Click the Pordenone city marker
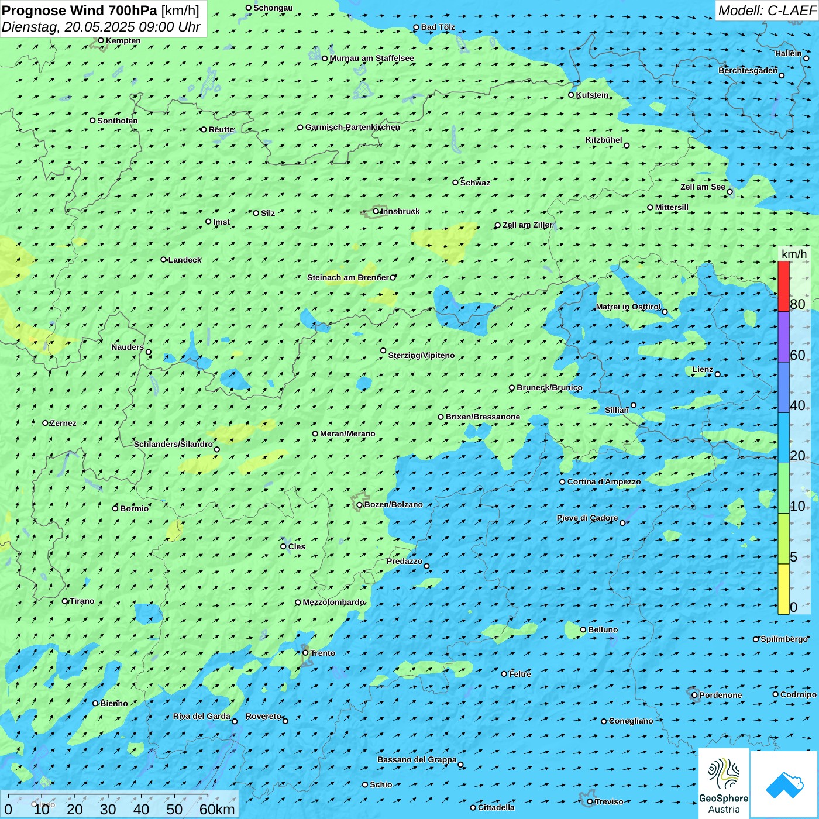This screenshot has height=819, width=819. tap(695, 695)
